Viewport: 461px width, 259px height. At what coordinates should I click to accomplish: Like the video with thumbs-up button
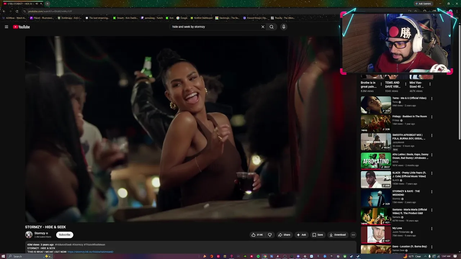pos(257,235)
